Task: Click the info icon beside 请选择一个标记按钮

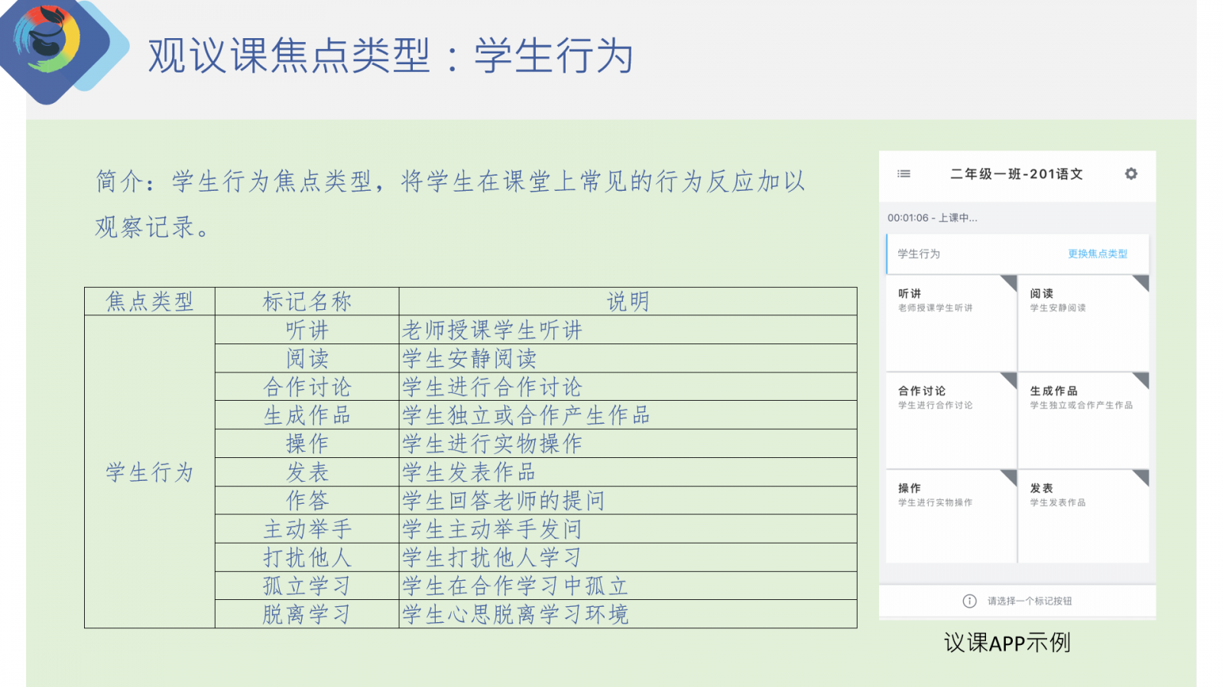Action: click(969, 601)
